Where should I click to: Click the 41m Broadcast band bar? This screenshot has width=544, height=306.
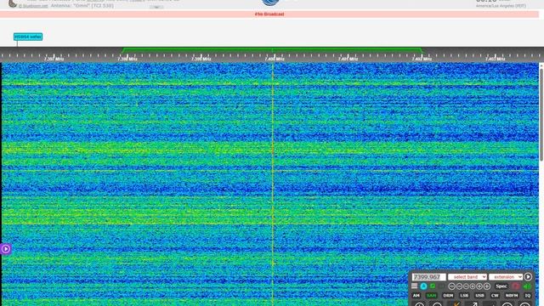coord(269,14)
